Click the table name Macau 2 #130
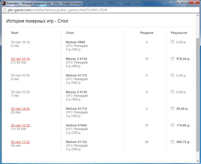 (x=76, y=92)
